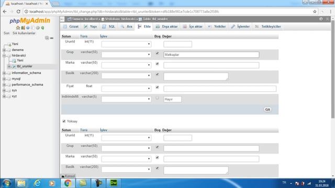Click the green reload navigation icon
Screen dimensions: 335x188
point(42,28)
